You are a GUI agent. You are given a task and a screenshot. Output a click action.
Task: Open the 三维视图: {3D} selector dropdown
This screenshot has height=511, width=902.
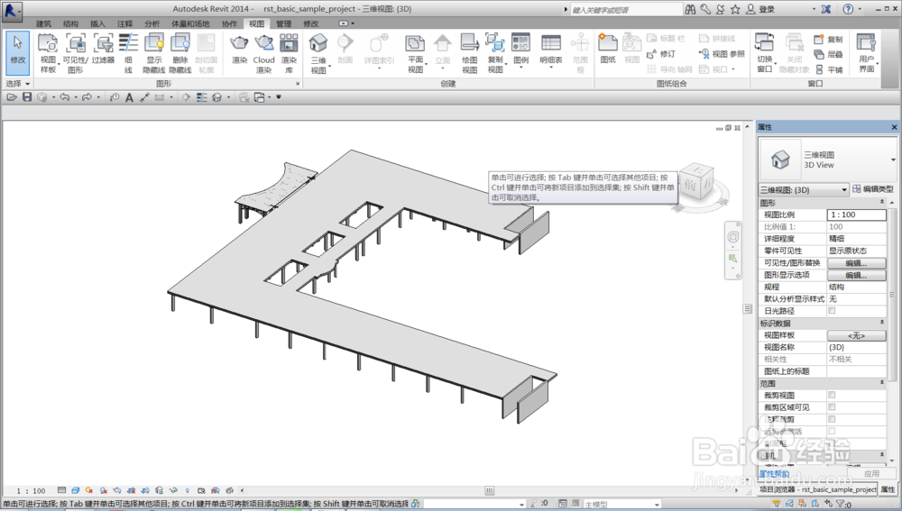[x=804, y=189]
